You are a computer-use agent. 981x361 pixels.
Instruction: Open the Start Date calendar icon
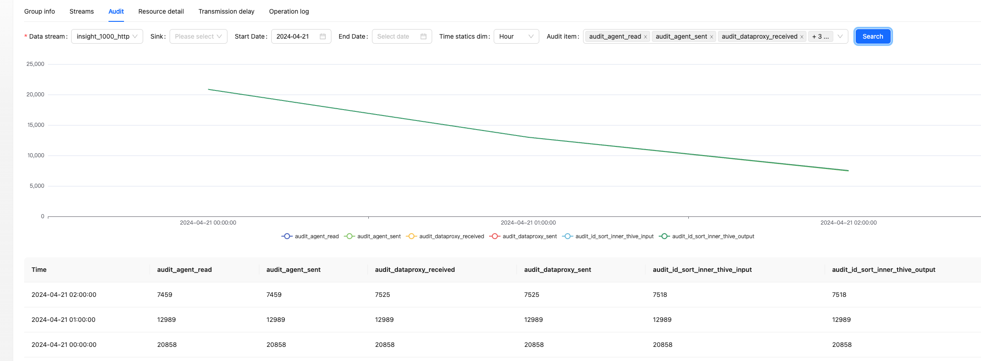323,36
